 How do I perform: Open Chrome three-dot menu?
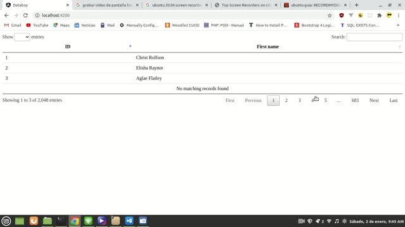click(x=399, y=15)
